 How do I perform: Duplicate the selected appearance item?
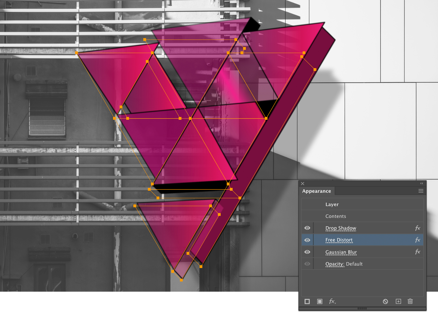pos(398,301)
